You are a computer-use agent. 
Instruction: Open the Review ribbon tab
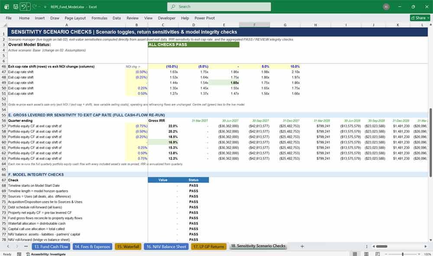click(x=132, y=18)
